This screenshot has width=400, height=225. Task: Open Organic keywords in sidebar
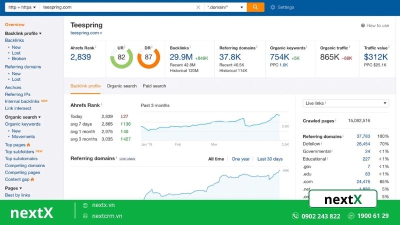[x=22, y=124]
